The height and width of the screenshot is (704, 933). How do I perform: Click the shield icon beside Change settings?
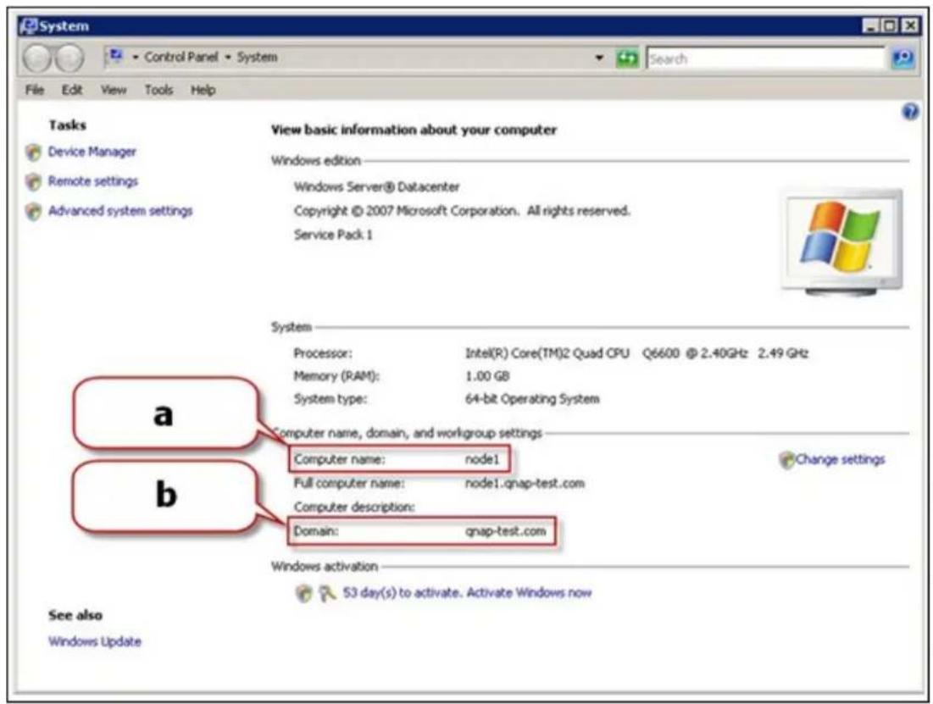point(786,459)
